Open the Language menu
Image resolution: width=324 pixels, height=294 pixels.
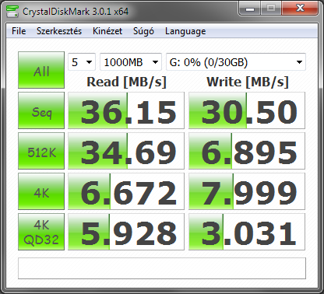pos(185,31)
